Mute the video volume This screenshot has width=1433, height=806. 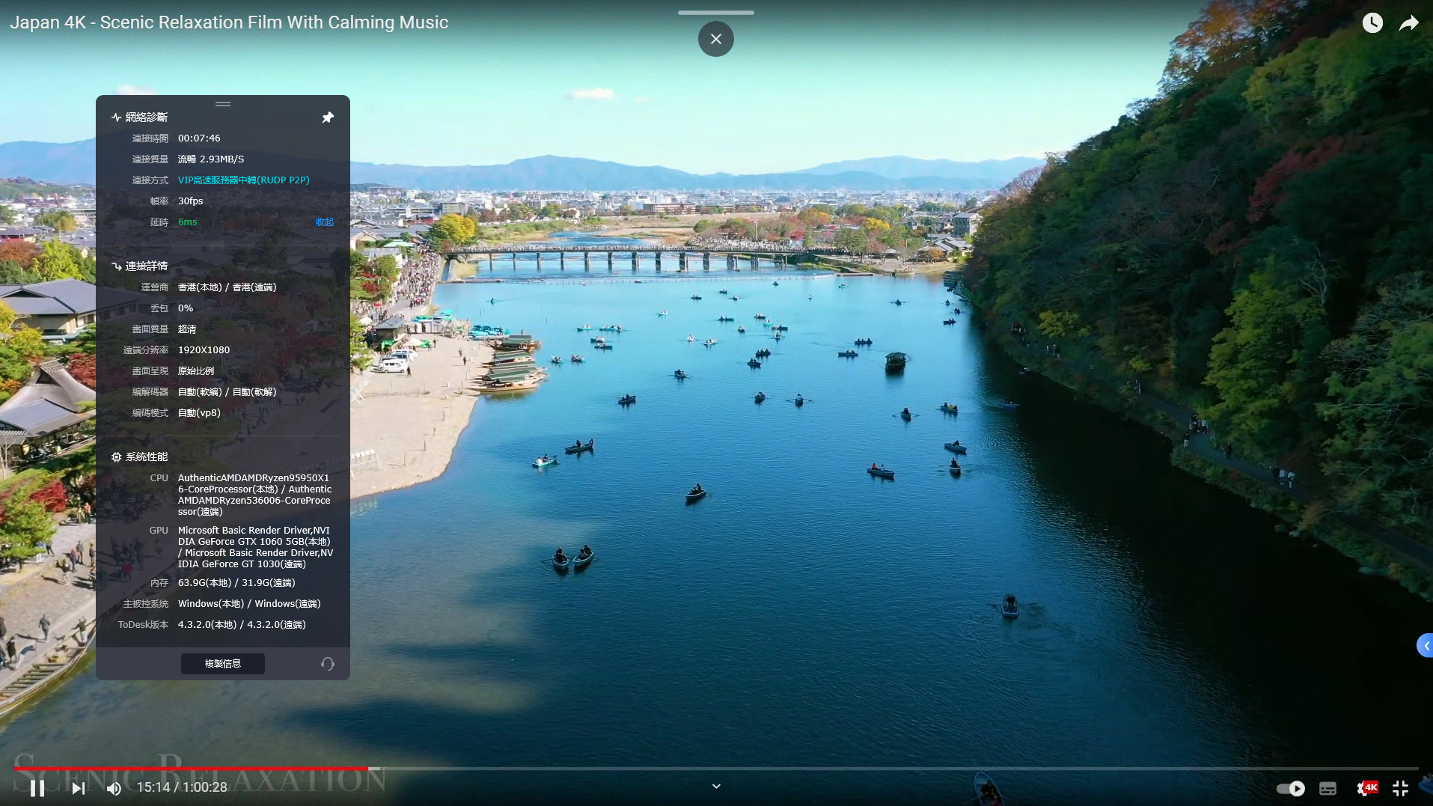(114, 788)
